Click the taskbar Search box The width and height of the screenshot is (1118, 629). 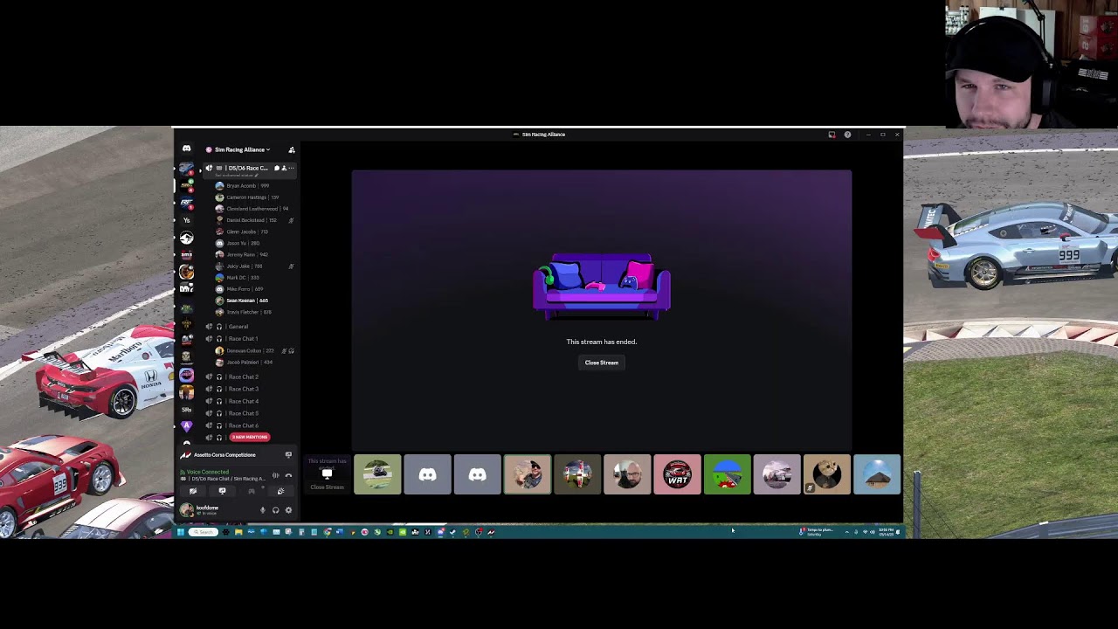[204, 531]
